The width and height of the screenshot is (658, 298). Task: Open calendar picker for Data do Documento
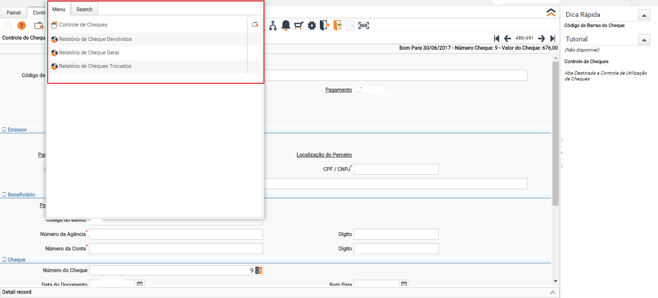[140, 284]
